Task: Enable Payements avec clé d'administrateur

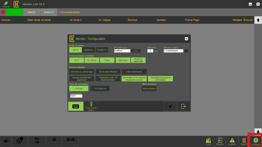Action: pos(108,79)
